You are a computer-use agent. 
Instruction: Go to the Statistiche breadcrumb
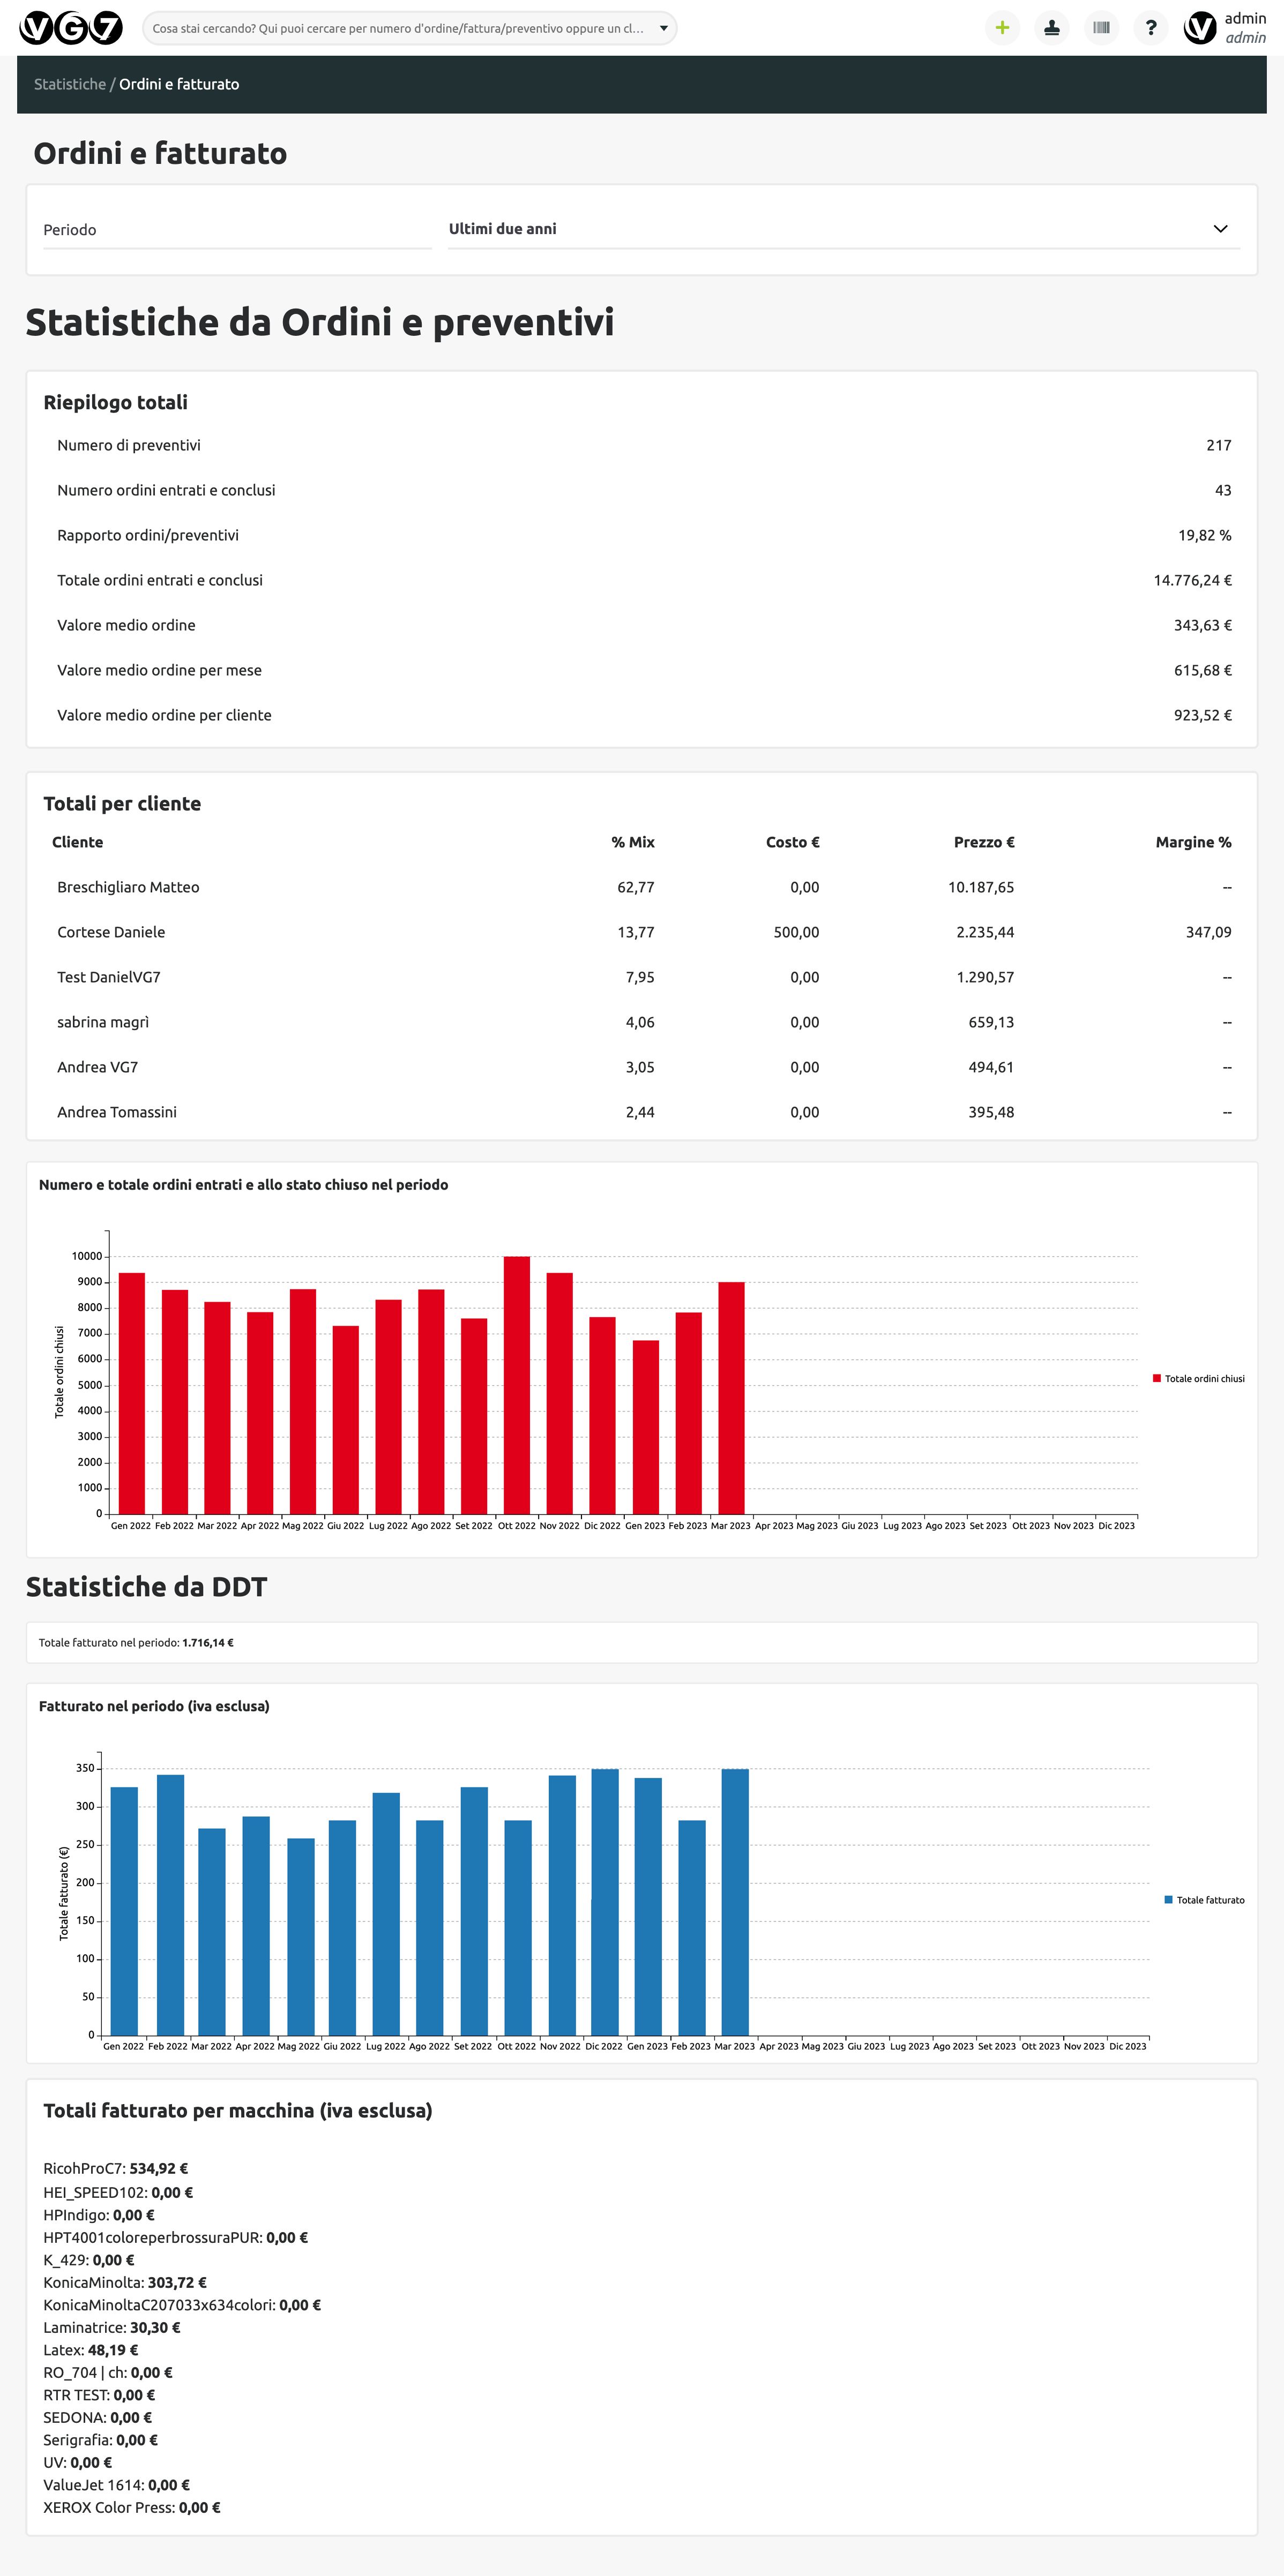pos(69,84)
